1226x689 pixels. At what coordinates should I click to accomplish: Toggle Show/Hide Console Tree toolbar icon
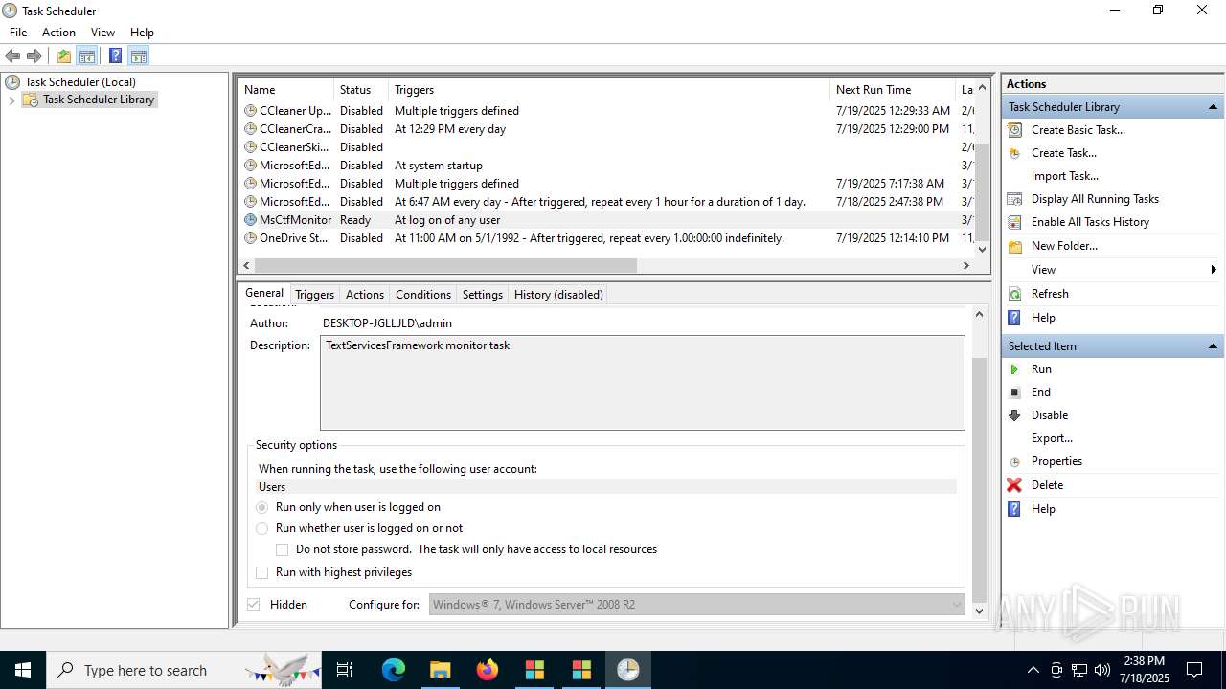[87, 56]
